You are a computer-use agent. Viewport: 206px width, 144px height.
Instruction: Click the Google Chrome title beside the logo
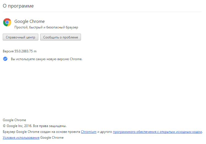coord(29,21)
